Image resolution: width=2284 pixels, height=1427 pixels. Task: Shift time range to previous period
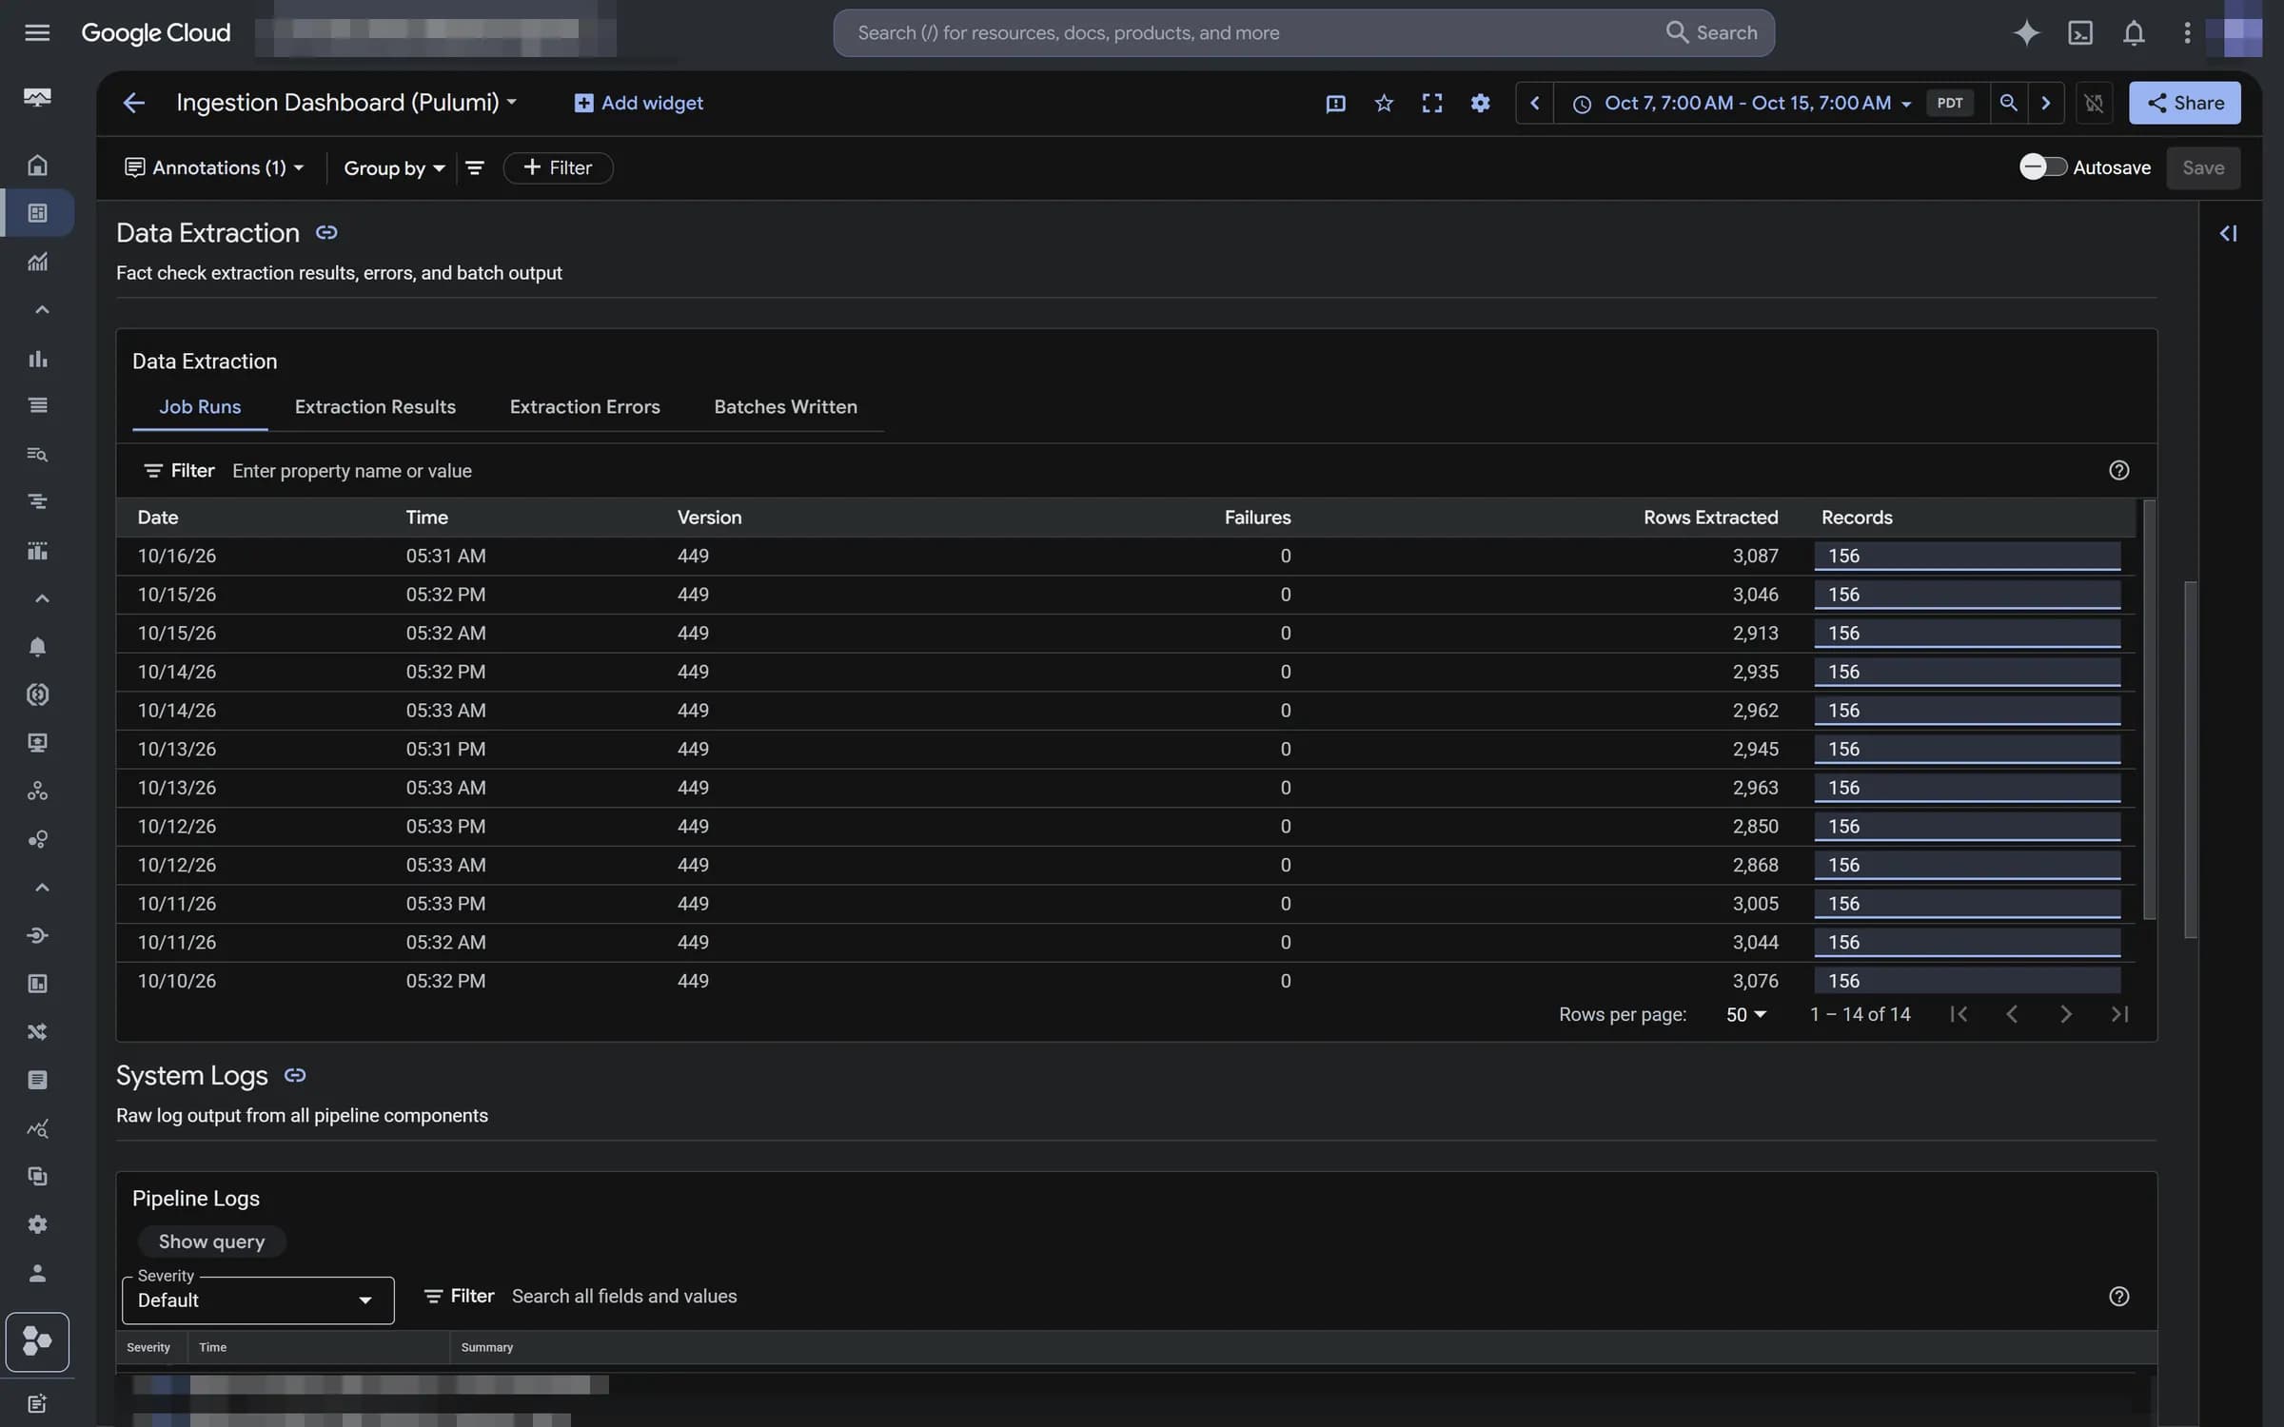click(1534, 103)
